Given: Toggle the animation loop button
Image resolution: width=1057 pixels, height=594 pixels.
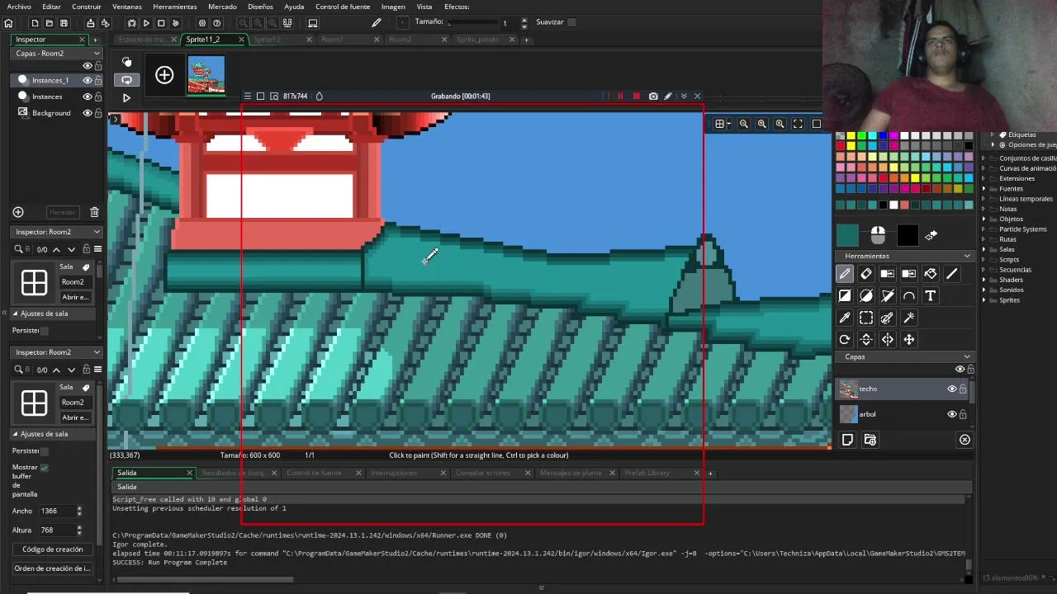Looking at the screenshot, I should pos(126,80).
